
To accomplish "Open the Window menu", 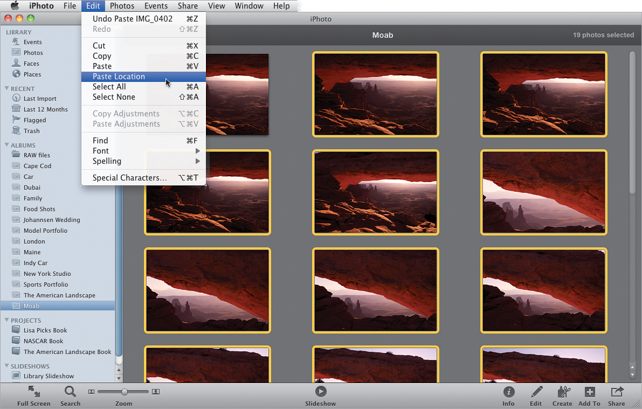I will 249,6.
